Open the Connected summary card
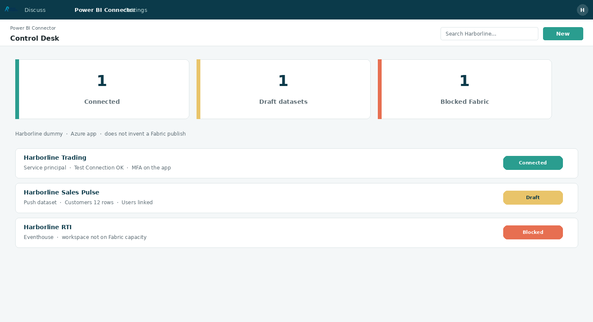Screen dimensions: 593x322 [x=102, y=89]
